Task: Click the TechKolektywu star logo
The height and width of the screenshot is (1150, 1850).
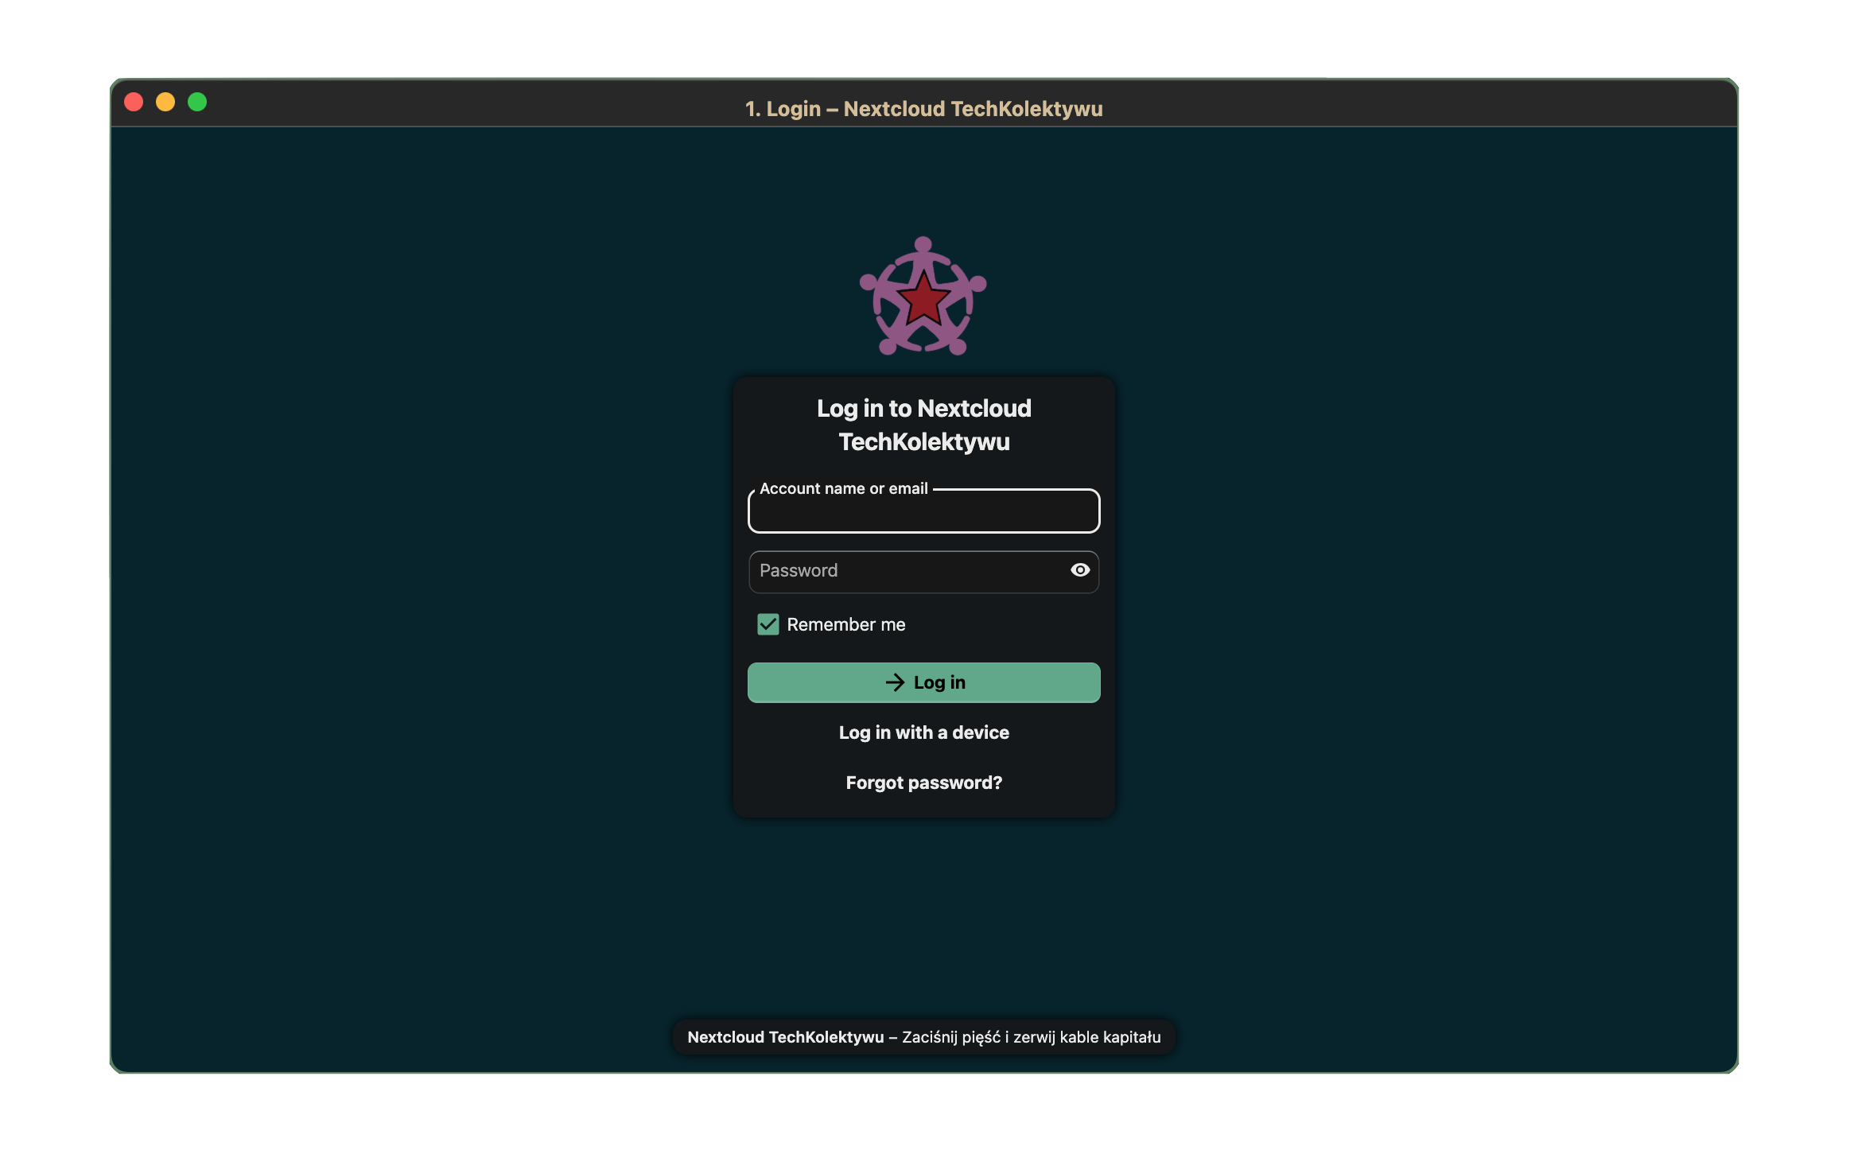Action: [923, 296]
